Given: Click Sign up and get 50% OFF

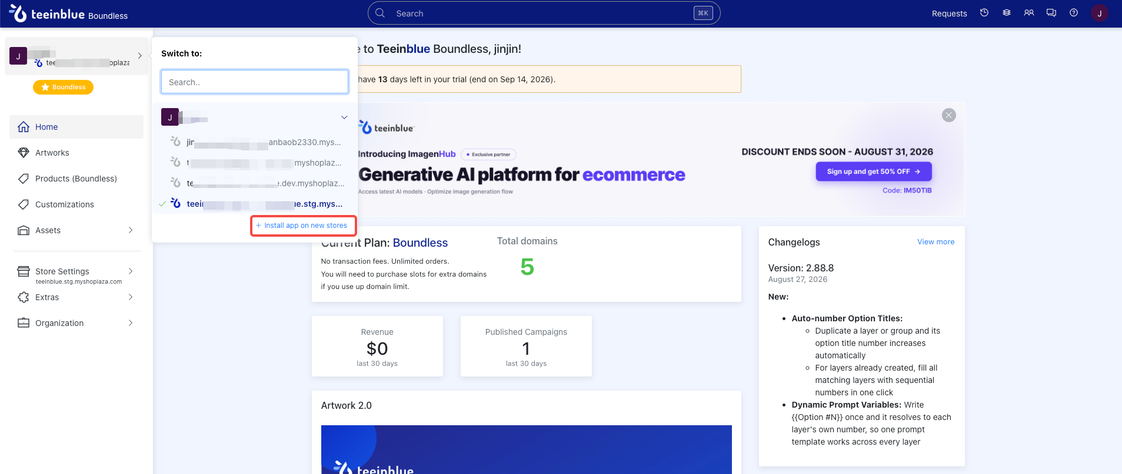Looking at the screenshot, I should 874,172.
